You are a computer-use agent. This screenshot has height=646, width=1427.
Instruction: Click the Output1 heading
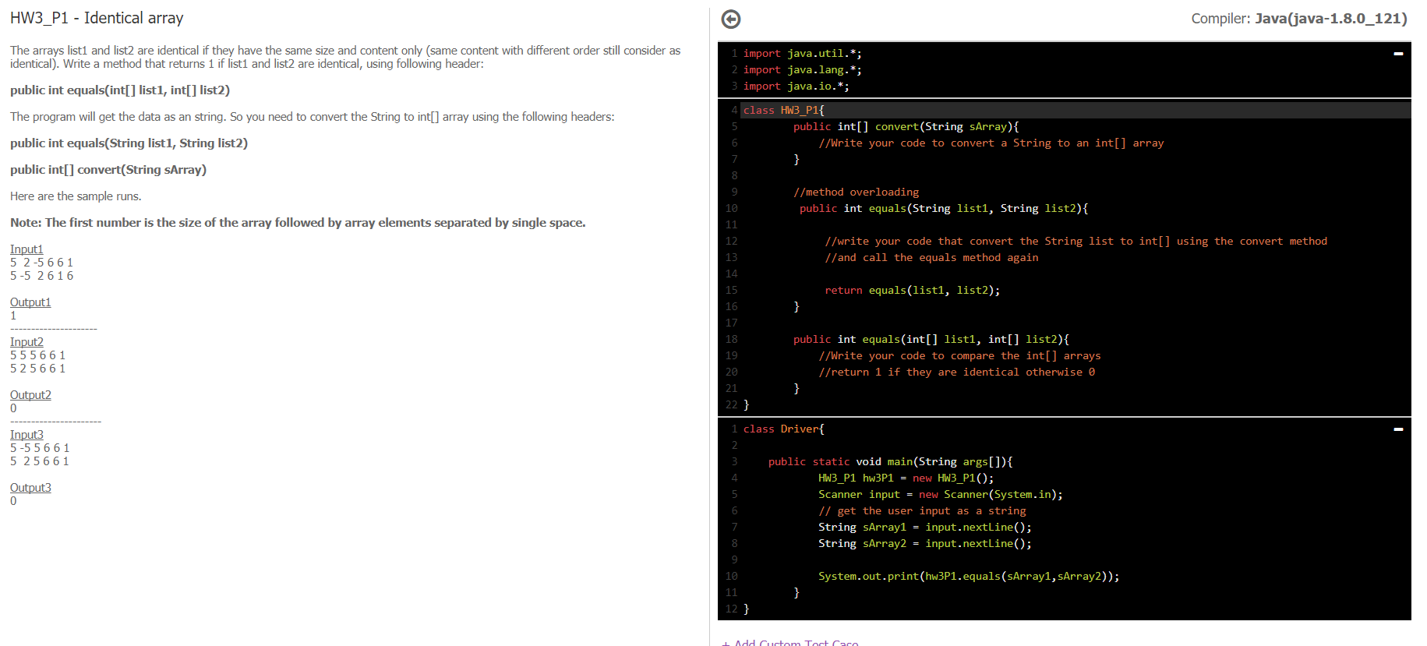[x=30, y=302]
